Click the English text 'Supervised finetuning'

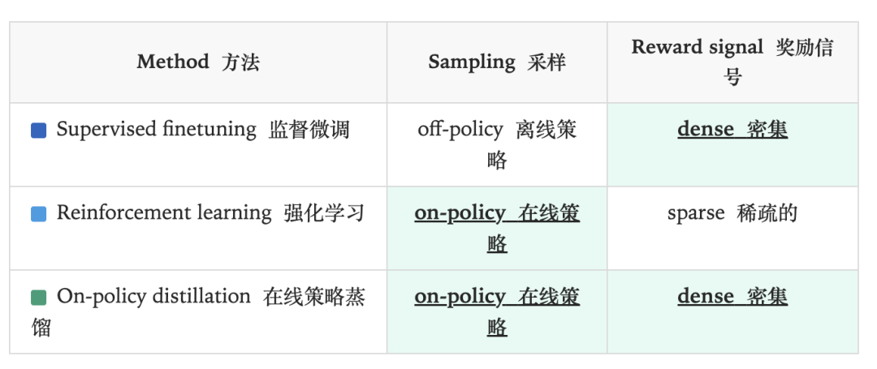156,130
